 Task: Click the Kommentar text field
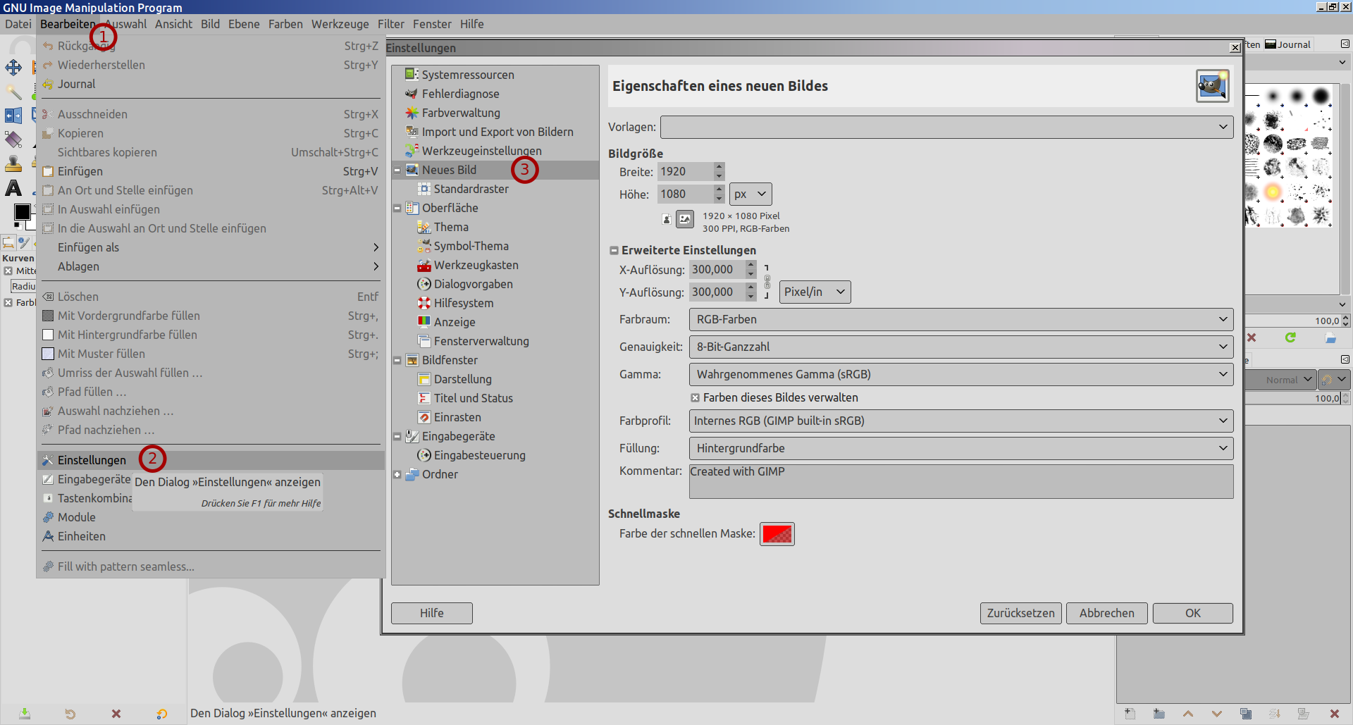tap(961, 481)
